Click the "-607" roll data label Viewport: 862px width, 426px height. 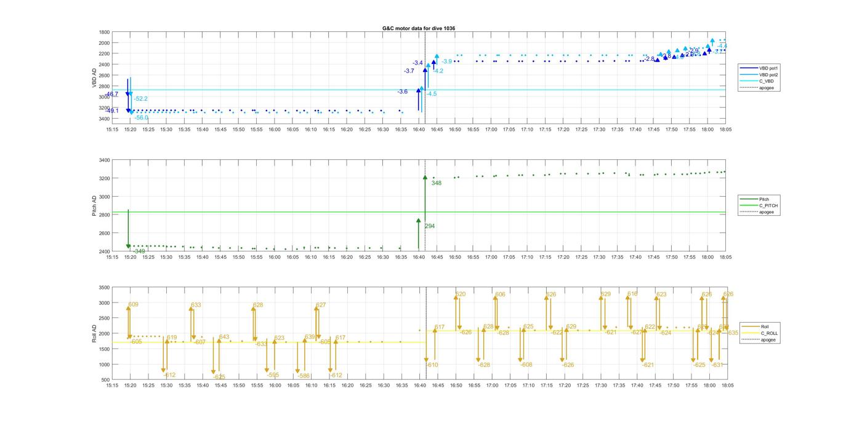(199, 342)
